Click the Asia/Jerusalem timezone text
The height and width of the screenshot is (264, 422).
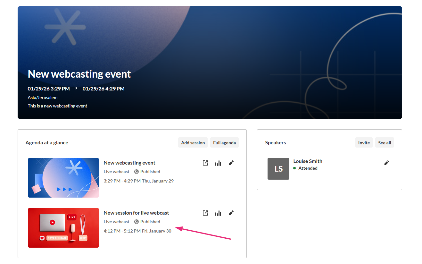[43, 98]
